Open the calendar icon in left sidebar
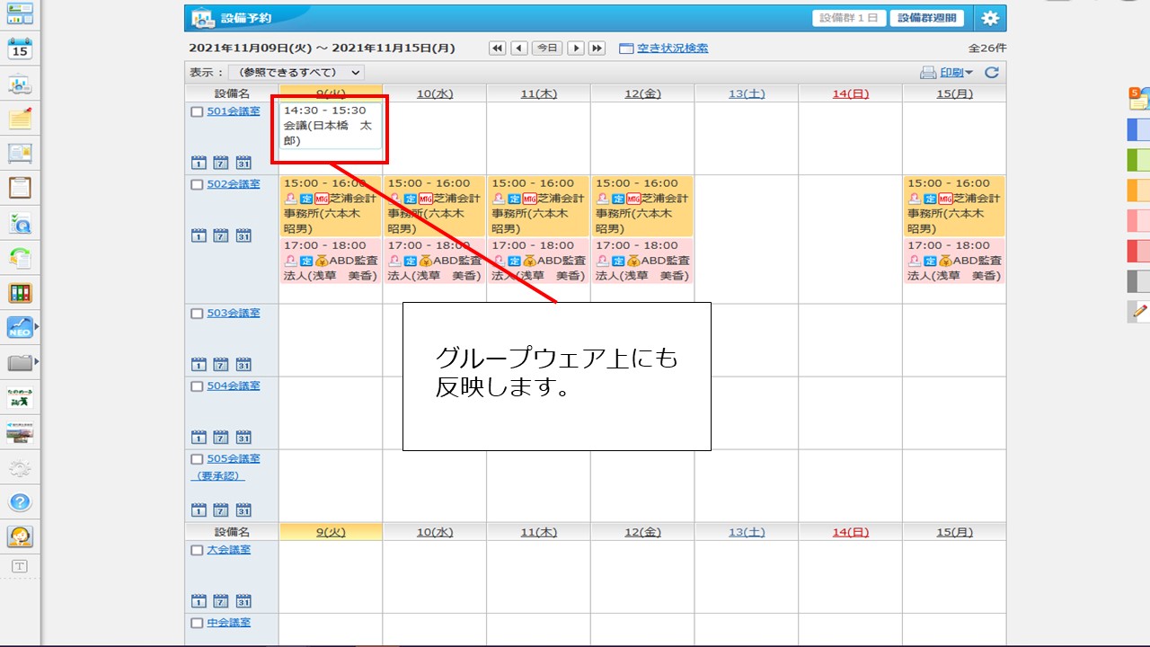The image size is (1150, 647). click(x=20, y=49)
